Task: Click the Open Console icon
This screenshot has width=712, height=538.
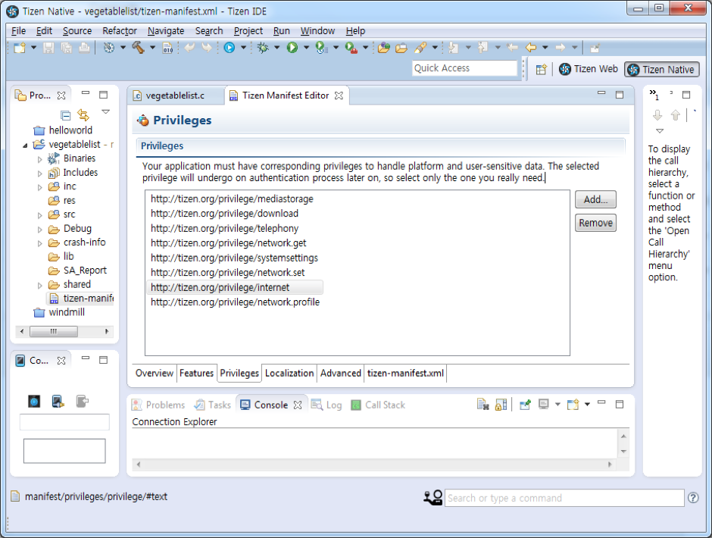Action: pos(573,404)
